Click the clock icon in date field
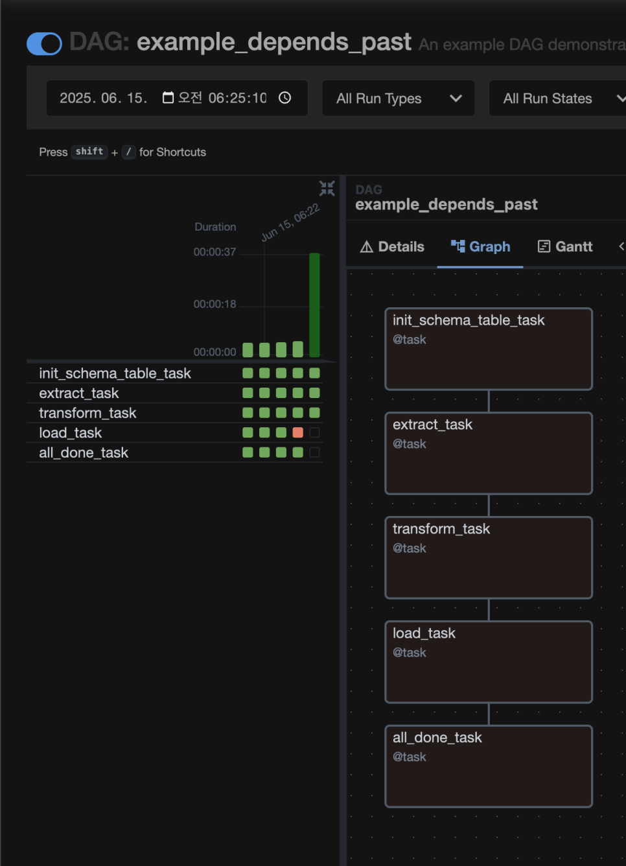Viewport: 626px width, 866px height. (285, 98)
